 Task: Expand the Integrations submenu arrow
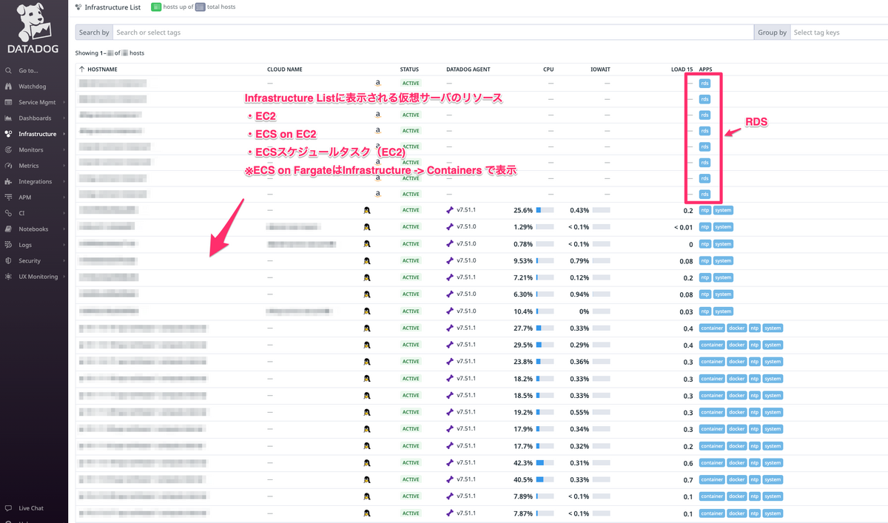[x=64, y=182]
